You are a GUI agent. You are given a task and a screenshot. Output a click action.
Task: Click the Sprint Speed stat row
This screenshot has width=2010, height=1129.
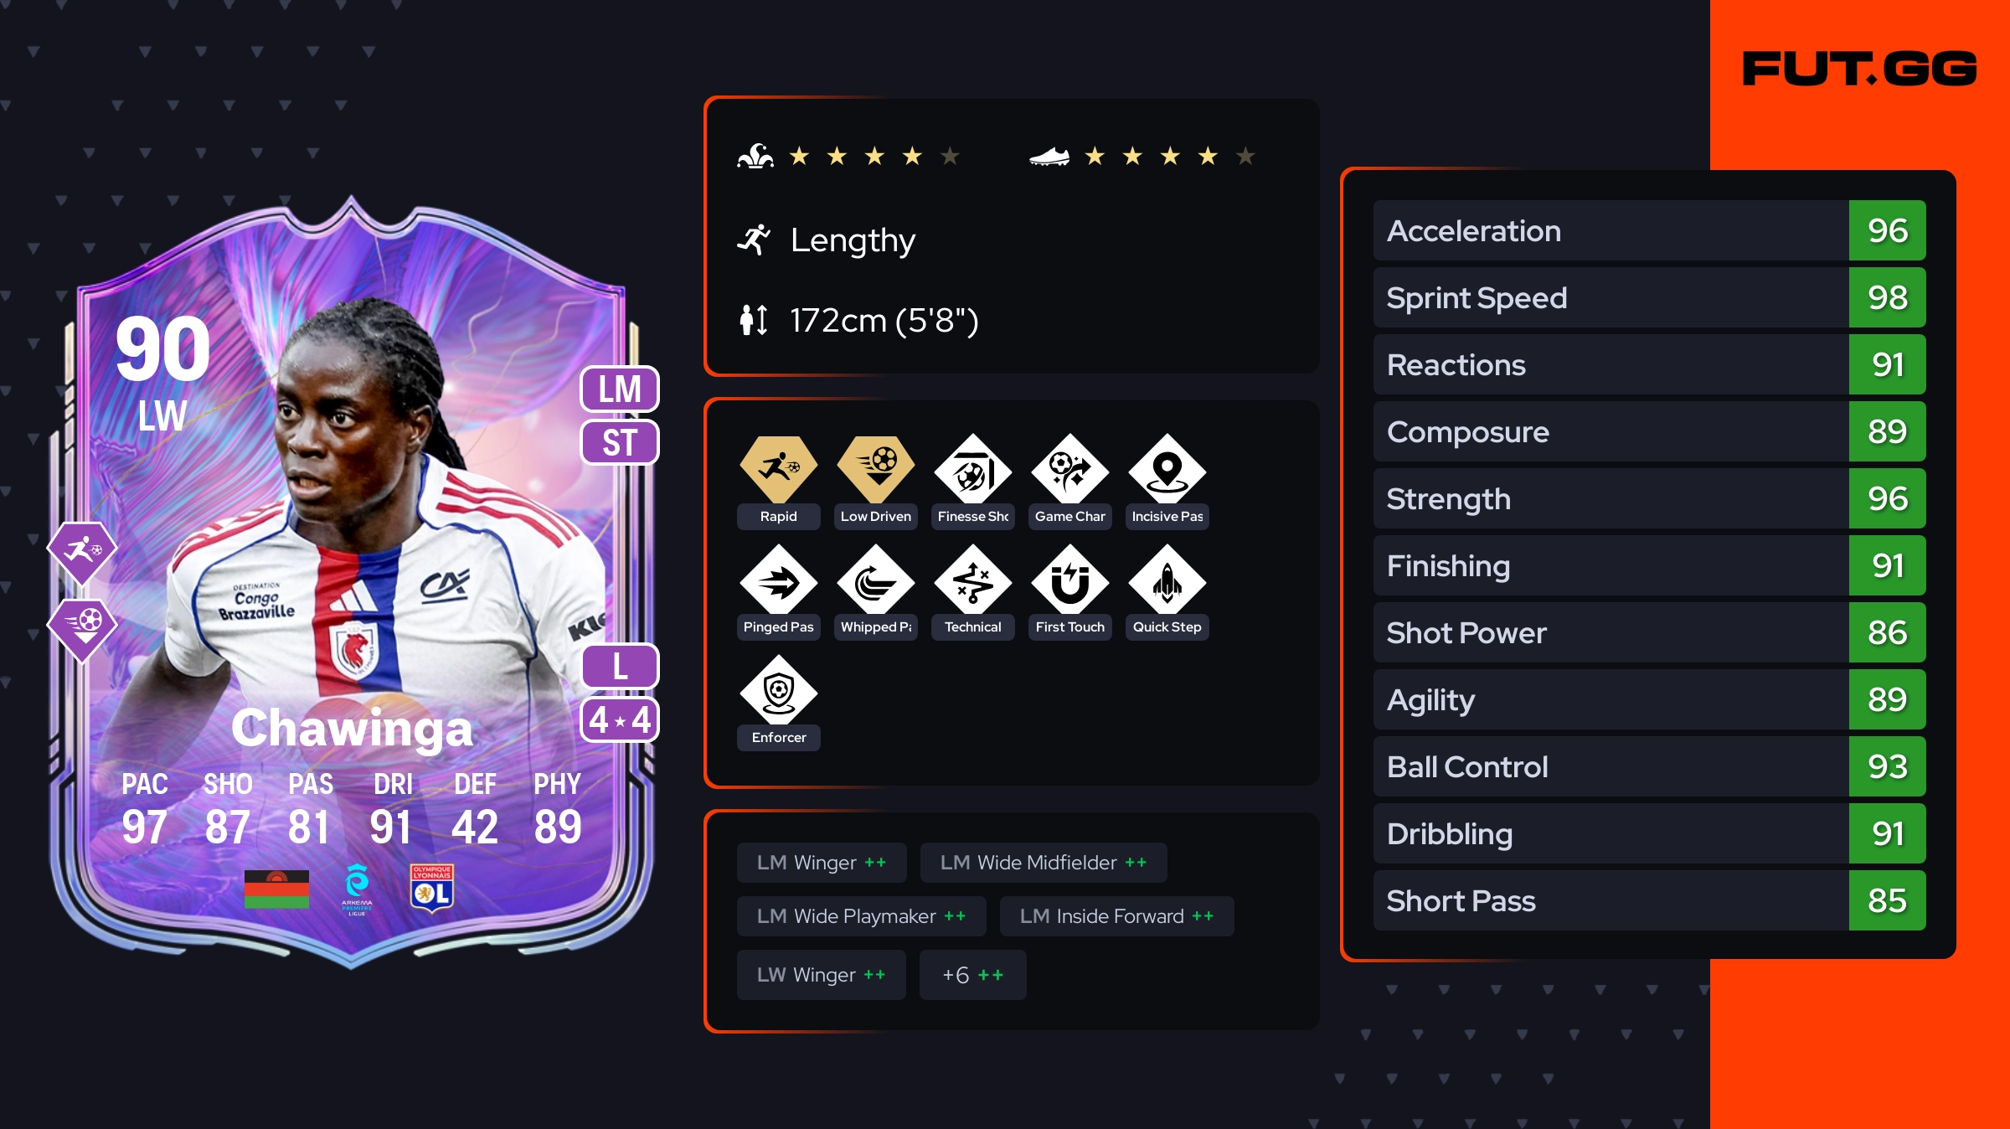[x=1650, y=297]
